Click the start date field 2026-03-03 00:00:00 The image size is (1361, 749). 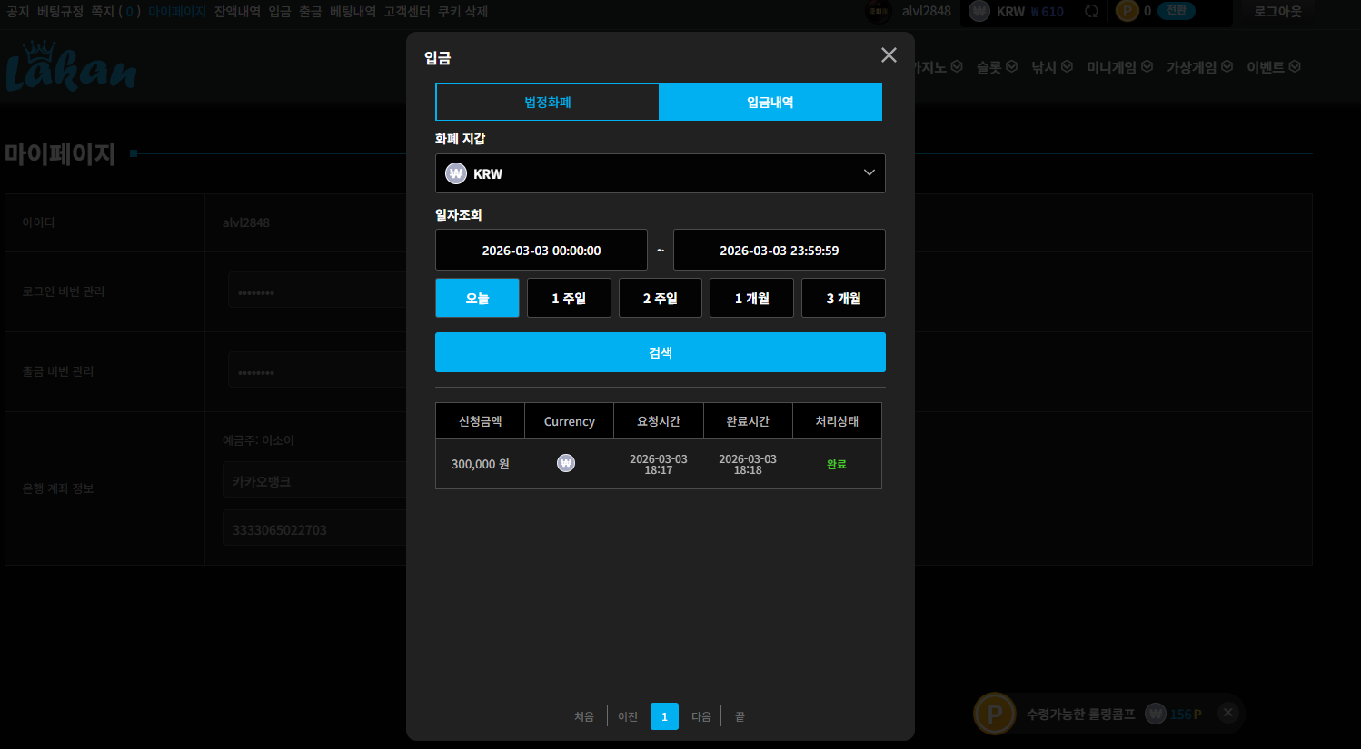(x=541, y=250)
